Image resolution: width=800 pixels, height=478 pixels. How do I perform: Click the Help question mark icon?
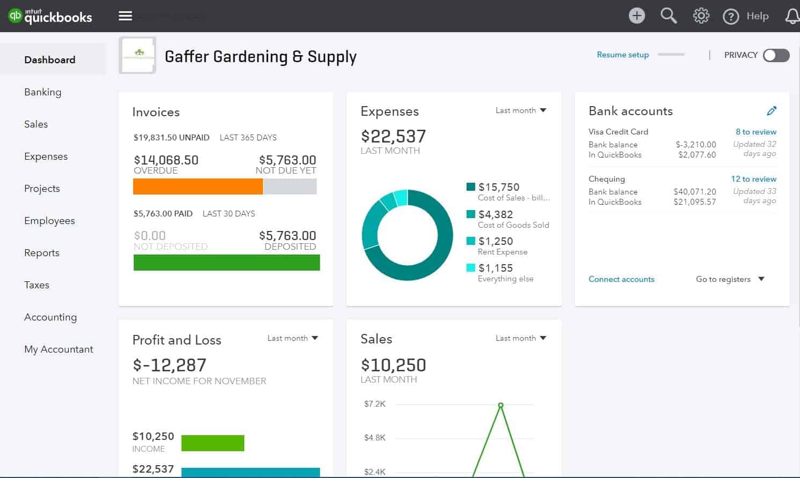(x=731, y=17)
